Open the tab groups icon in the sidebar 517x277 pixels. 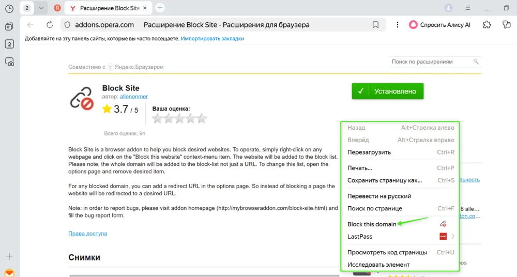coord(9,26)
